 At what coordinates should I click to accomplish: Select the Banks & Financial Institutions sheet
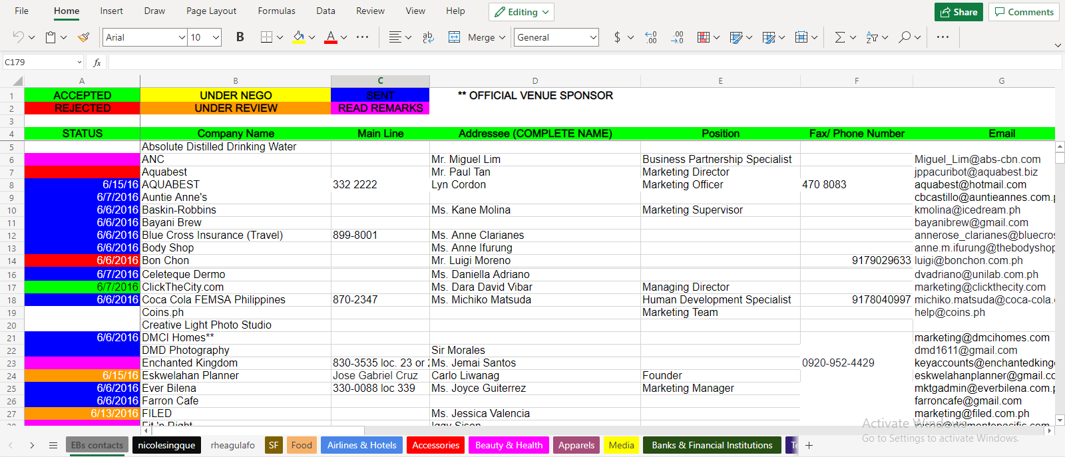[712, 446]
